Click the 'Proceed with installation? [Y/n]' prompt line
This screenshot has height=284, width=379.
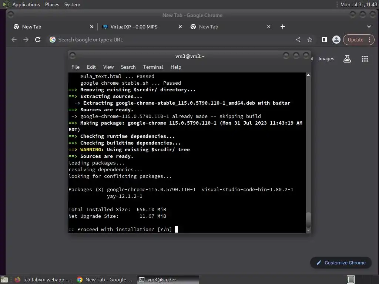120,229
